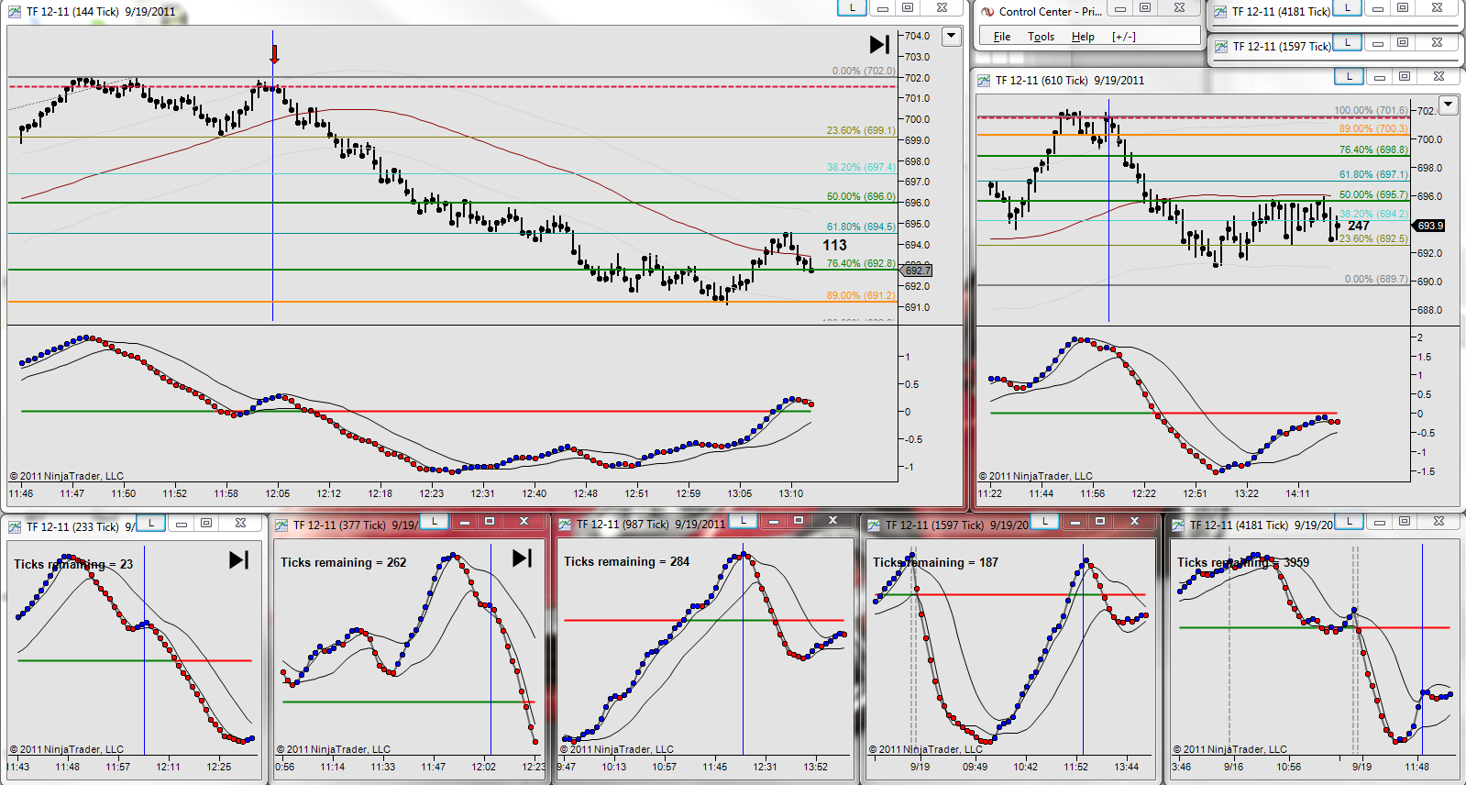Click the '76.40% (692.8)' Fibonacci label

[x=861, y=263]
